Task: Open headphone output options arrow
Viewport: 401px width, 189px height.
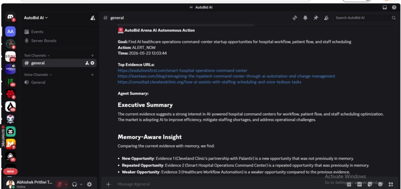Action: [x=81, y=184]
